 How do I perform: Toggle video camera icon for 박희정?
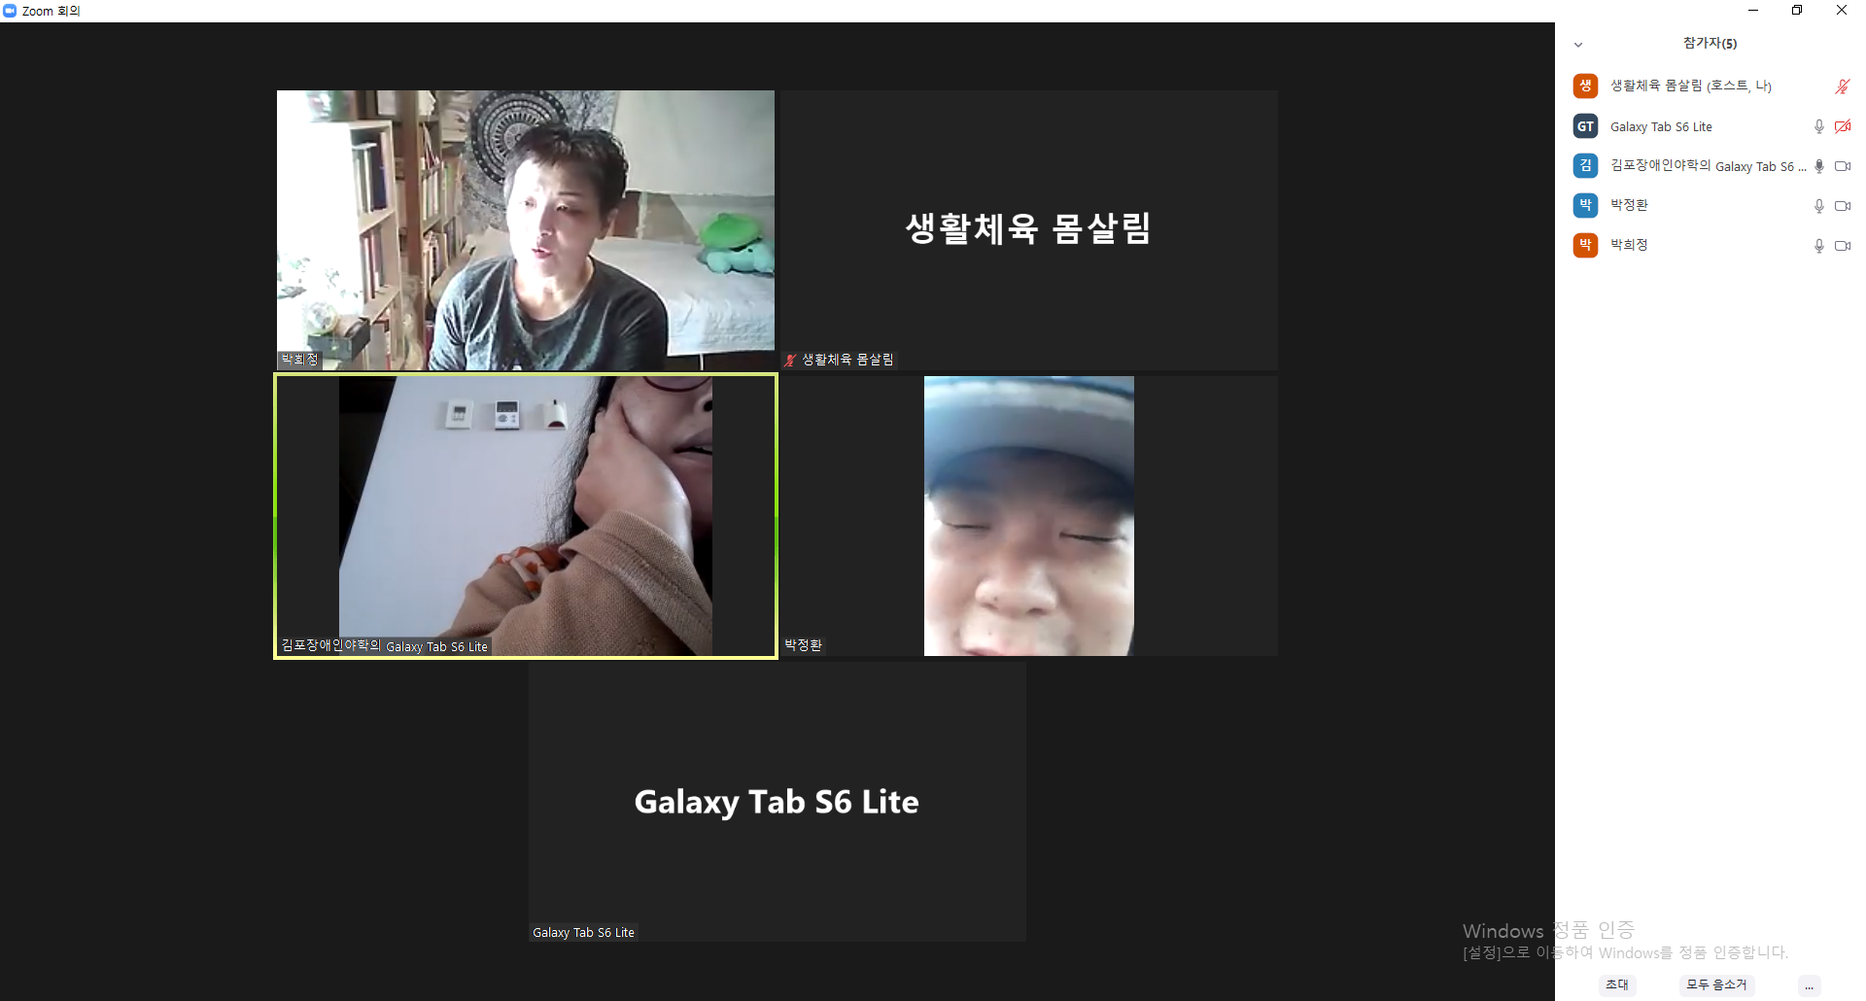click(1842, 246)
